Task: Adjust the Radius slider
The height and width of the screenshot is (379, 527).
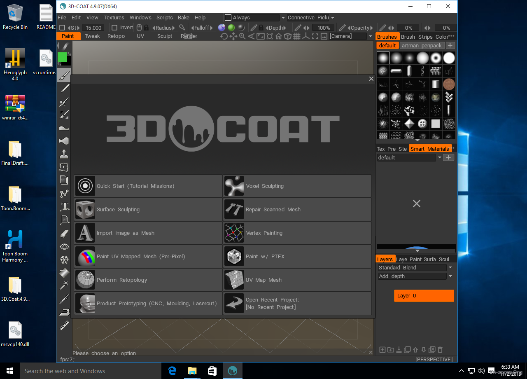Action: [x=163, y=28]
